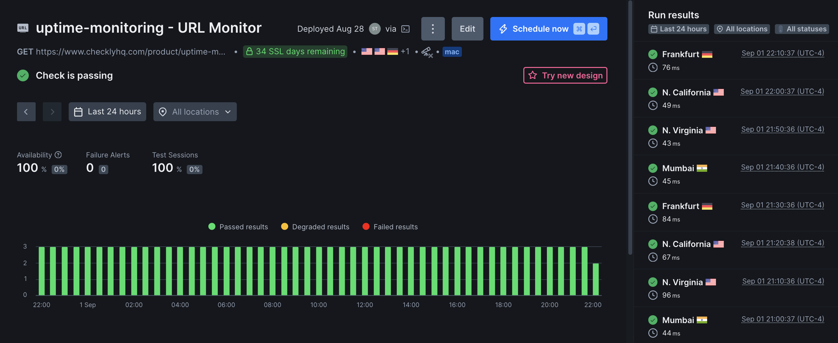Expand the Last 24 hours date filter
The width and height of the screenshot is (838, 343).
[x=107, y=111]
